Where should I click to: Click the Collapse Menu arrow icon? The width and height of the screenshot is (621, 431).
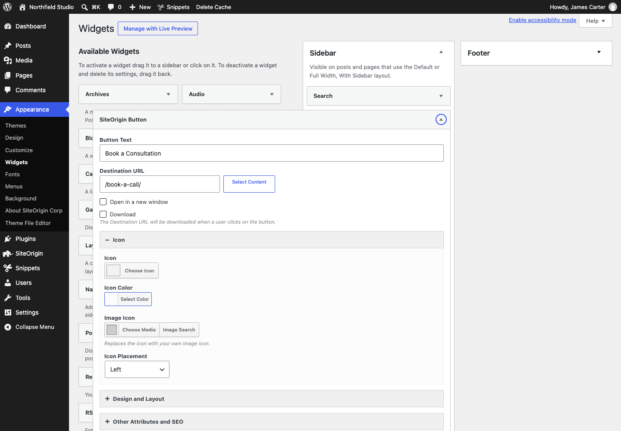(x=8, y=327)
